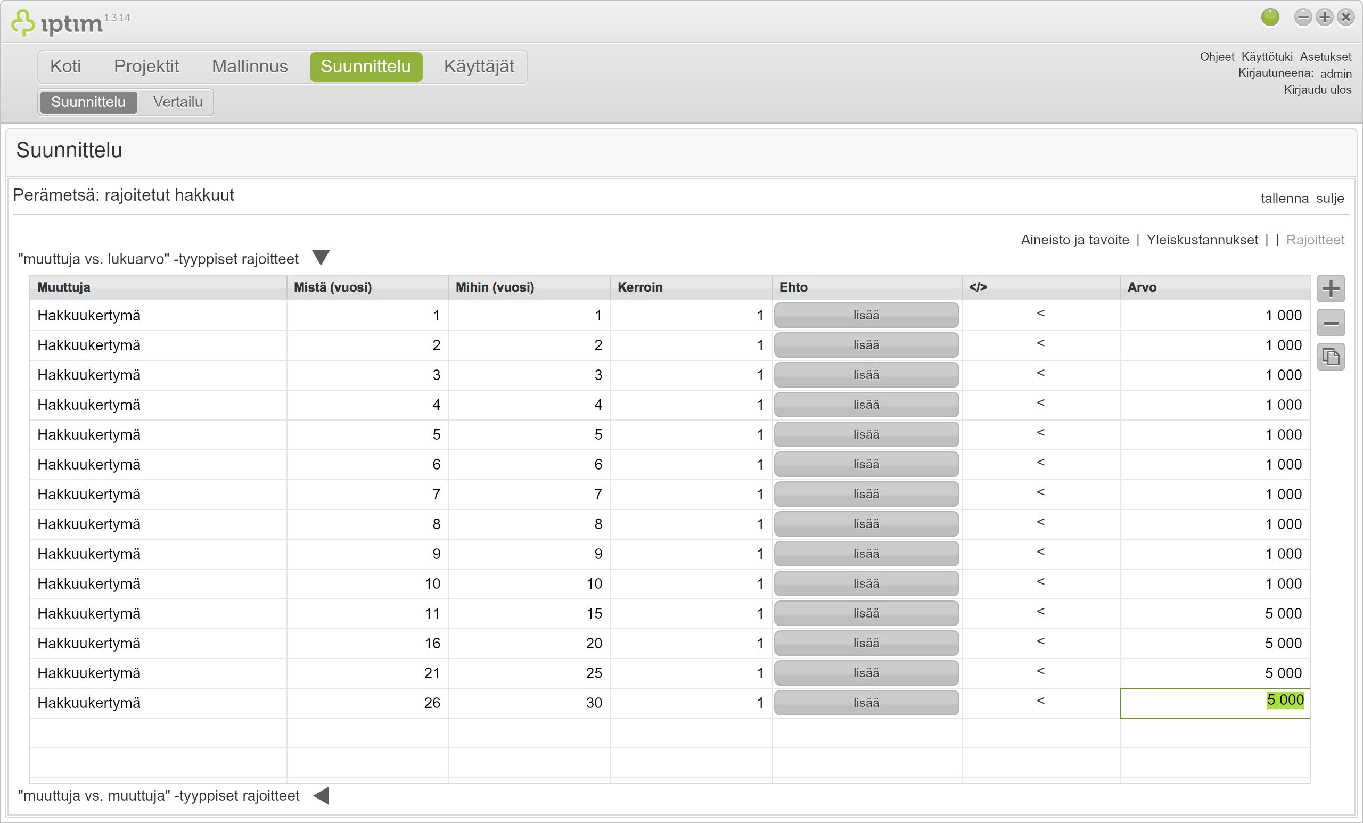Open the Yleiskustannukset section link
The image size is (1363, 823).
[1202, 240]
